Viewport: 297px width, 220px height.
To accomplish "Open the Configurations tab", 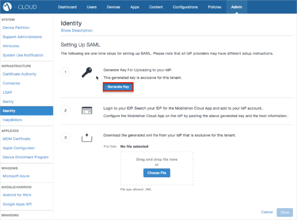I will (x=185, y=7).
